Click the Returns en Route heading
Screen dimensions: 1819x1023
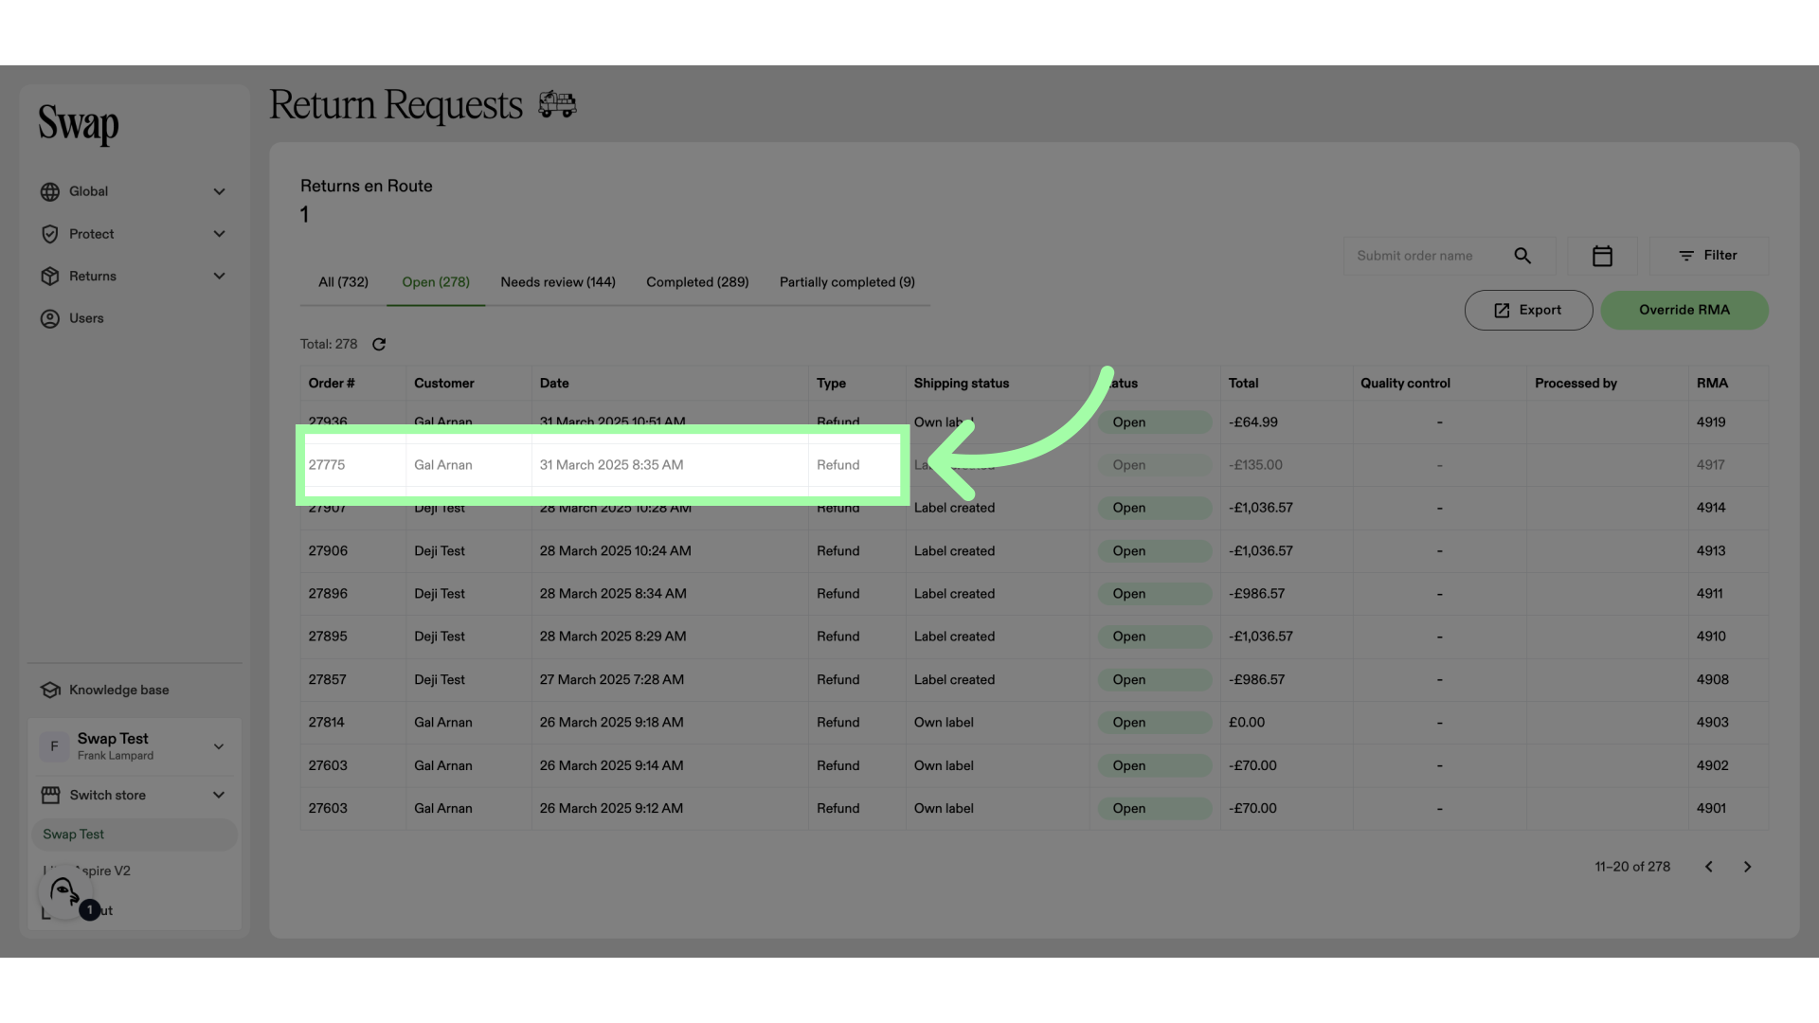366,187
